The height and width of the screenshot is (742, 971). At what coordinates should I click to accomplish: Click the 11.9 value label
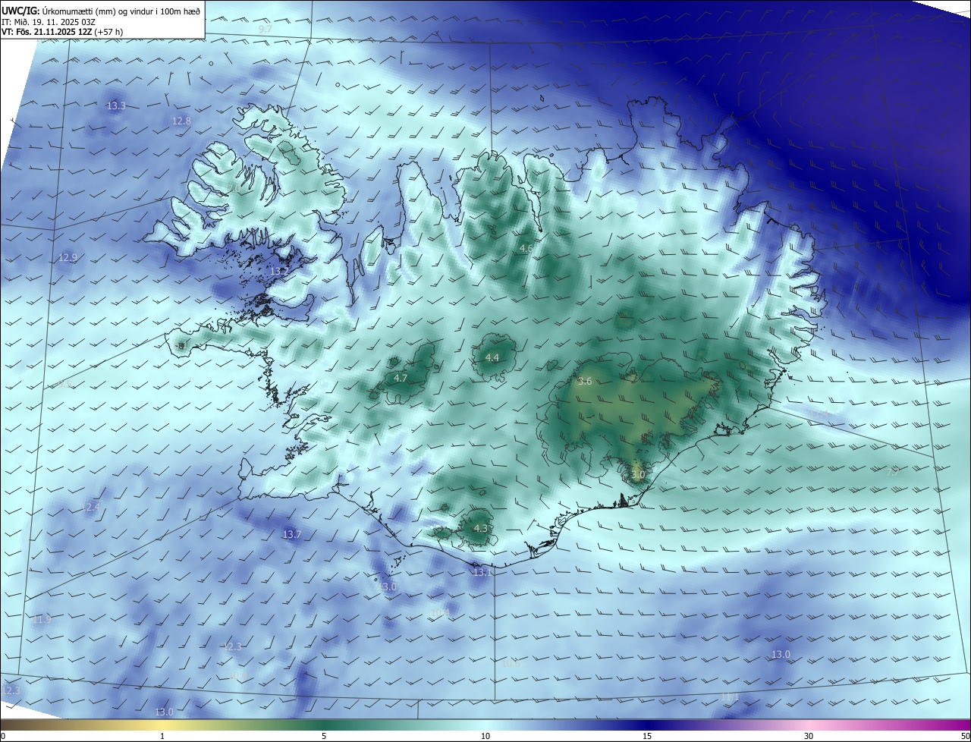pyautogui.click(x=42, y=620)
